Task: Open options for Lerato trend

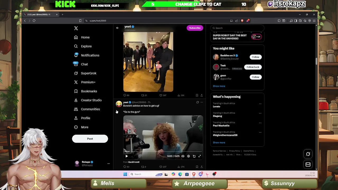Action: pos(260,104)
